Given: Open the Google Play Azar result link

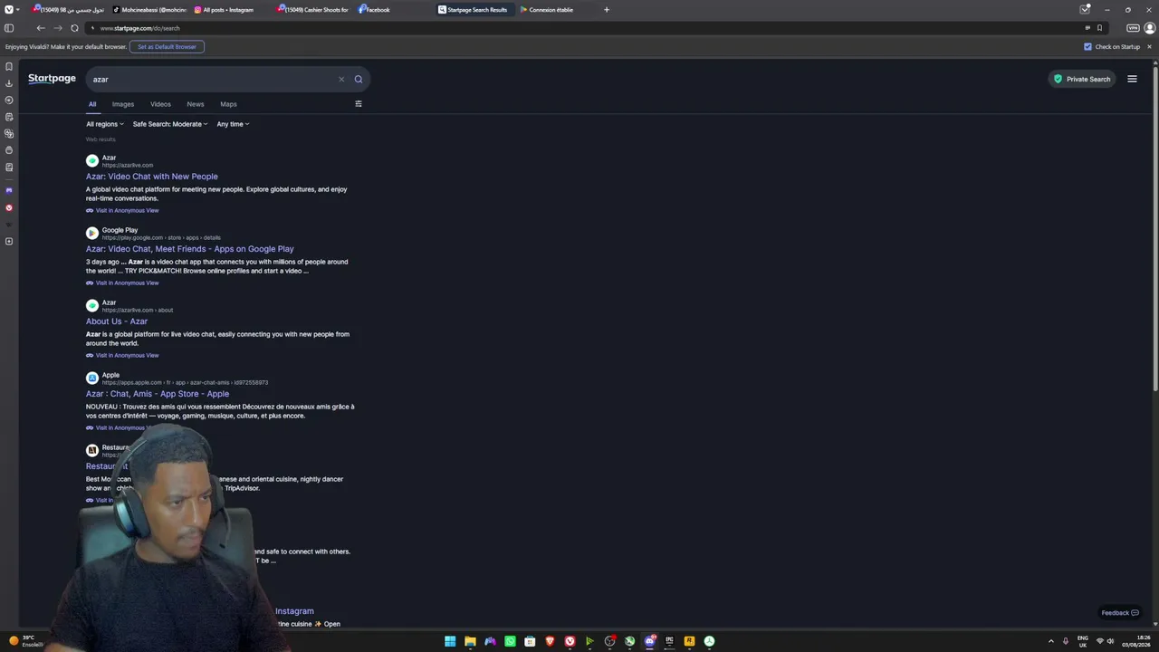Looking at the screenshot, I should click(x=190, y=249).
